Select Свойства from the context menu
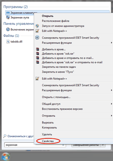Screen dimensions: 113x161 point(48,141)
